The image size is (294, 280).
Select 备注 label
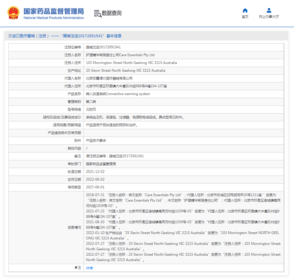[x=78, y=156]
